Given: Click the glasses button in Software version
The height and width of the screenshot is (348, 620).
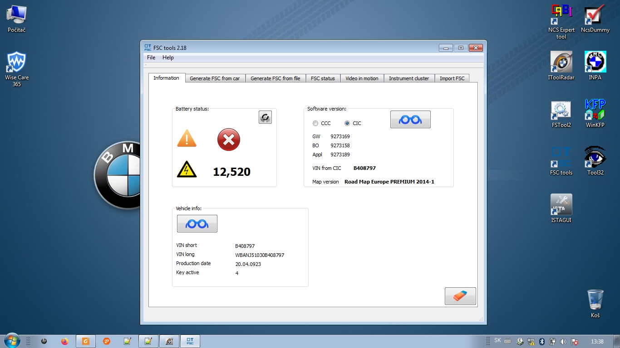Looking at the screenshot, I should click(x=410, y=120).
